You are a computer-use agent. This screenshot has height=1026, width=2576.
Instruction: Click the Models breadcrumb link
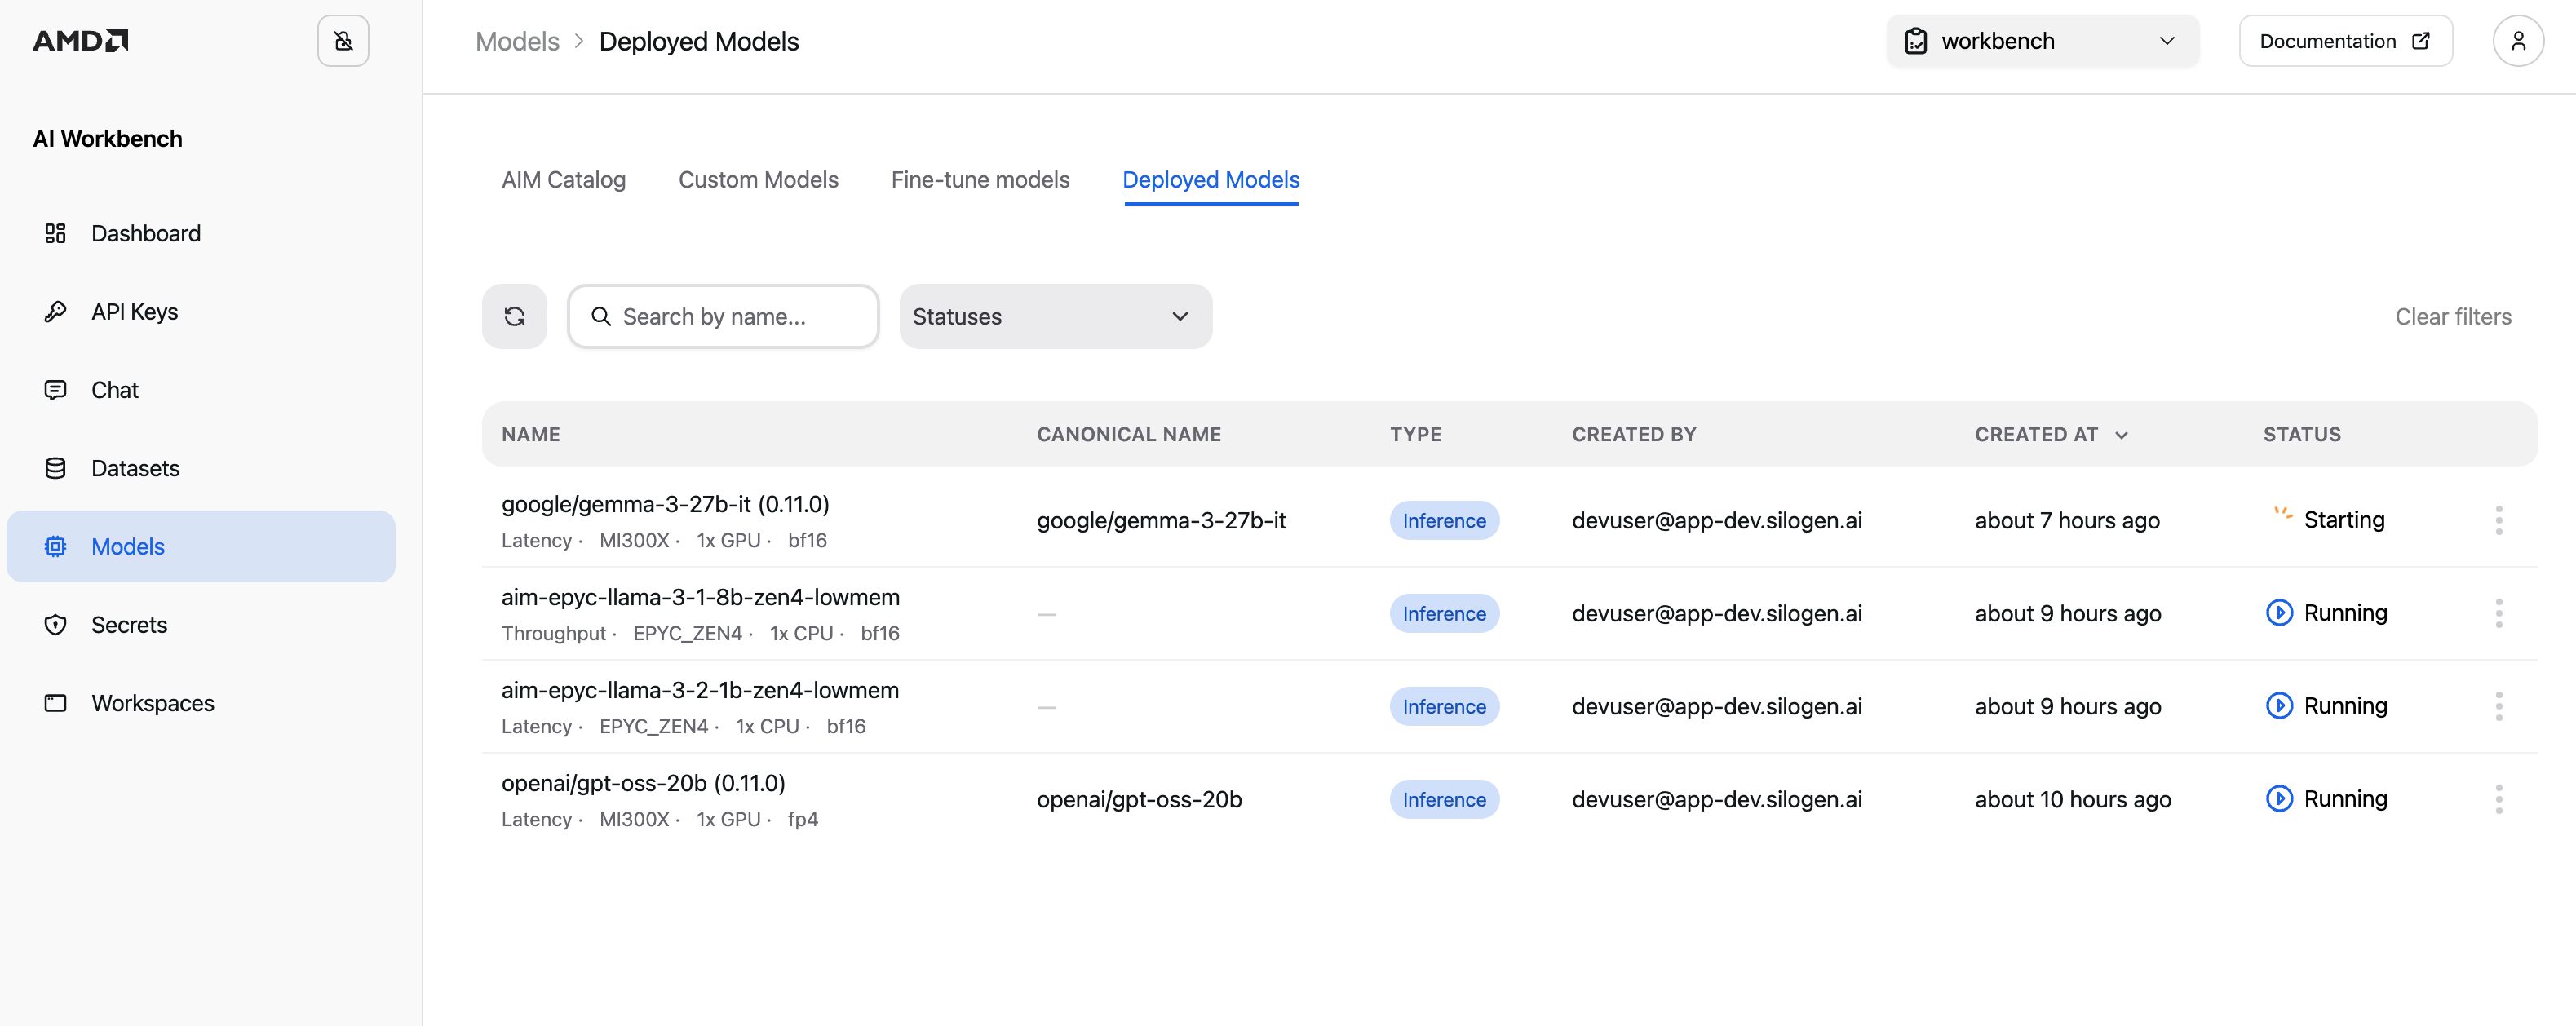click(517, 41)
